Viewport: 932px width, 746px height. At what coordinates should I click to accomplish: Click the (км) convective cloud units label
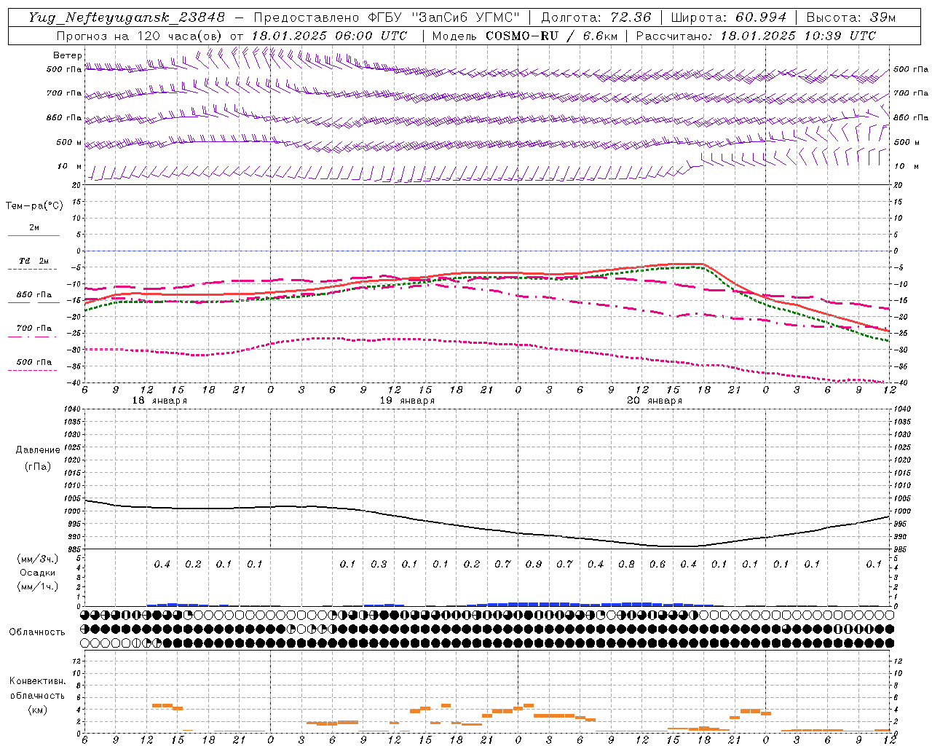point(38,710)
